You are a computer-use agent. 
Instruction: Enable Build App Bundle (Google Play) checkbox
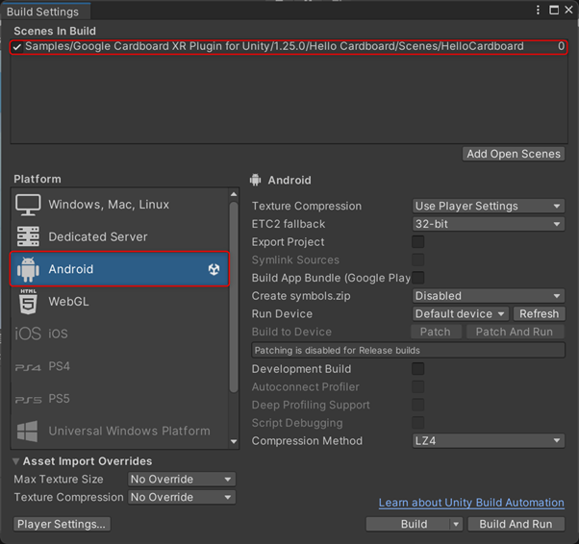(x=418, y=278)
